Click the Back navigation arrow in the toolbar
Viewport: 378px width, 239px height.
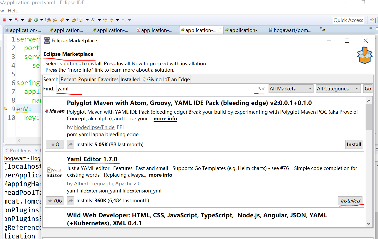click(x=112, y=20)
